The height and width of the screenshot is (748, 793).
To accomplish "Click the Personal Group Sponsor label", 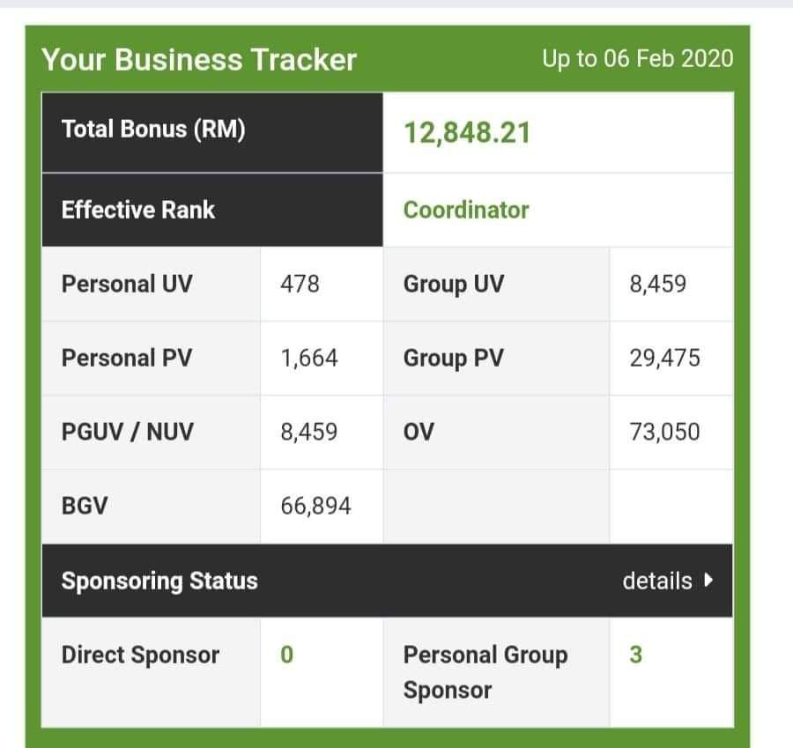I will pyautogui.click(x=485, y=672).
